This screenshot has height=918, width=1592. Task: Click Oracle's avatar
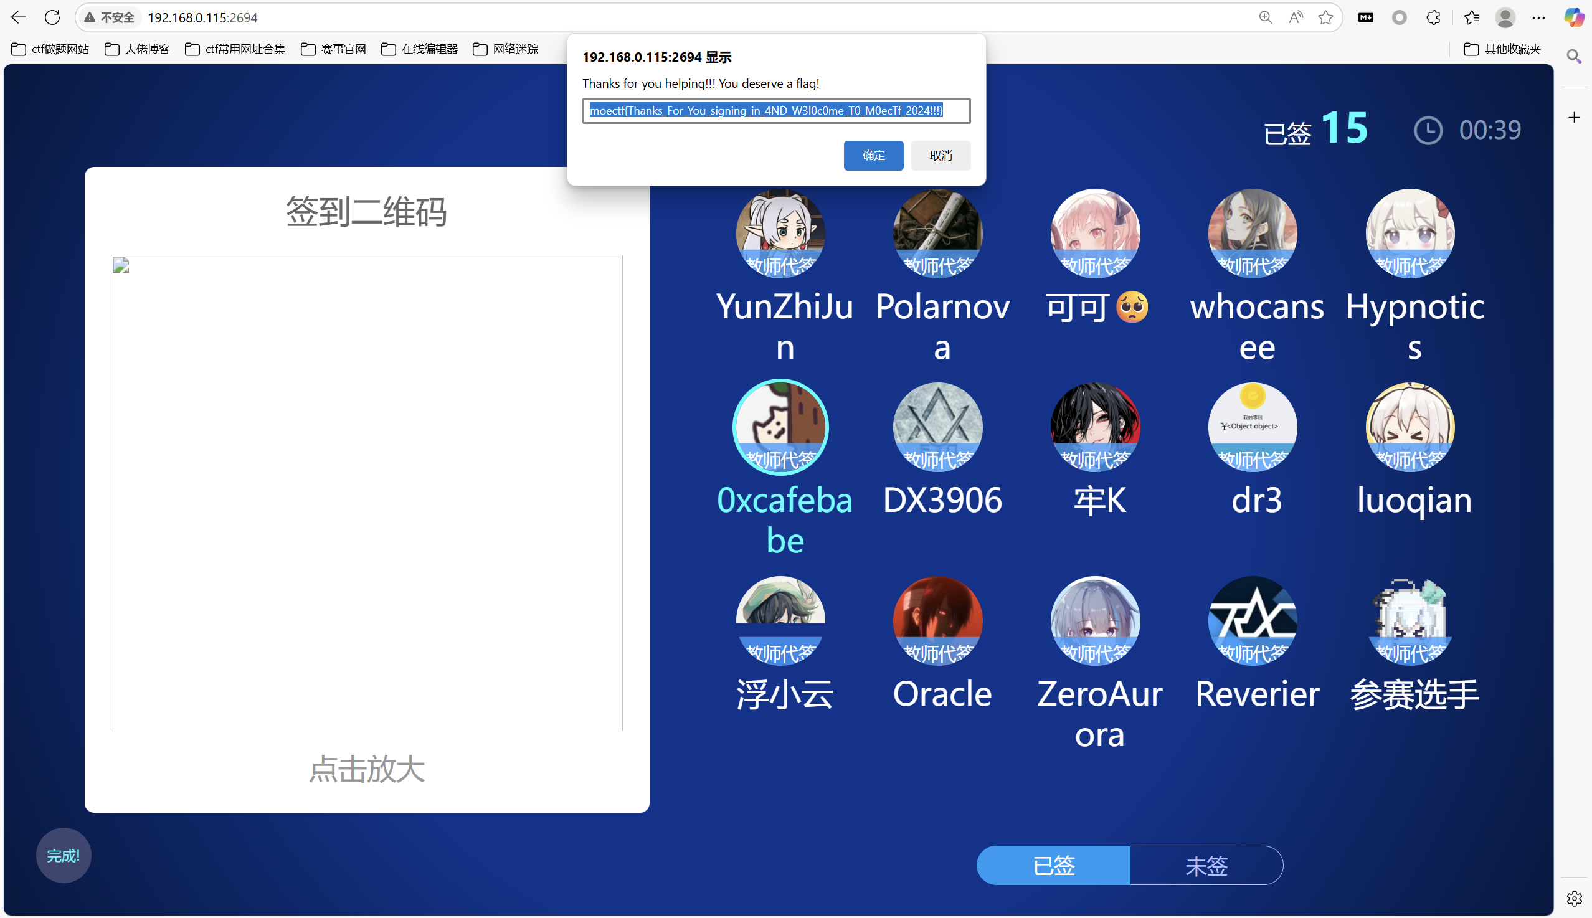(938, 621)
